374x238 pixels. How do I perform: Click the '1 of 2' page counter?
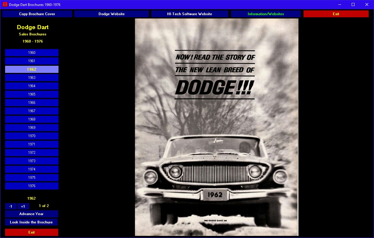[x=44, y=206]
